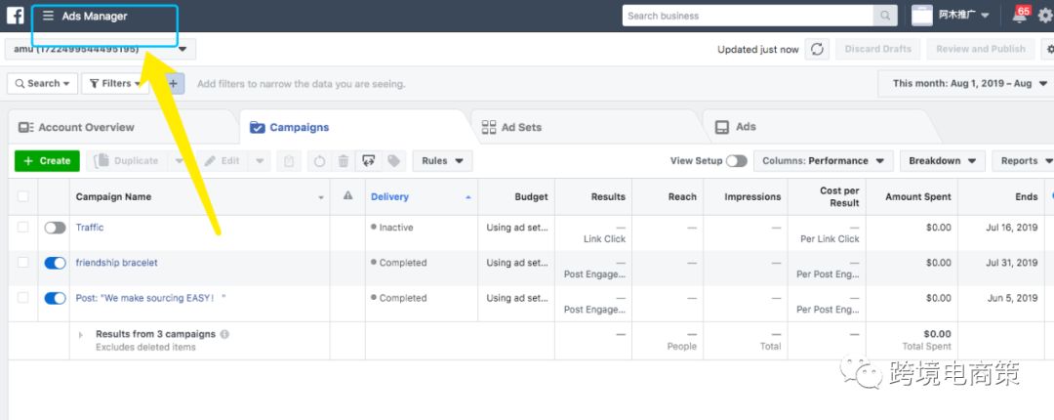Viewport: 1054px width, 420px height.
Task: Open the Breakdown dropdown
Action: 943,161
